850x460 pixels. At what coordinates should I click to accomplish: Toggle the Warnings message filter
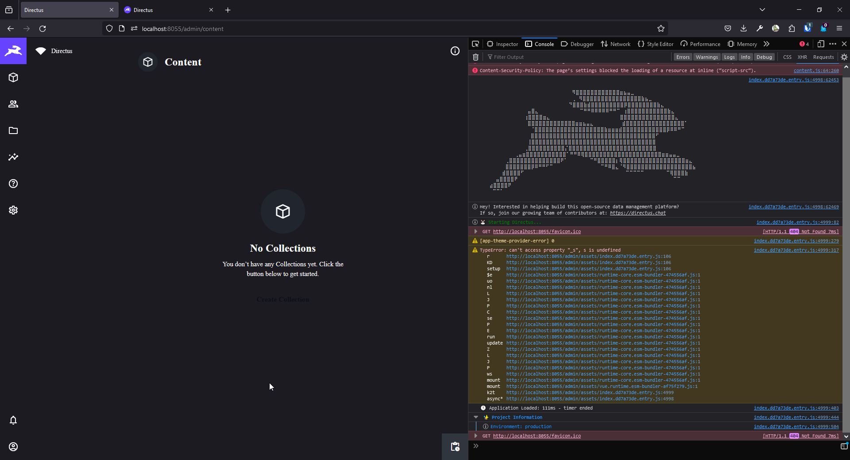tap(707, 57)
